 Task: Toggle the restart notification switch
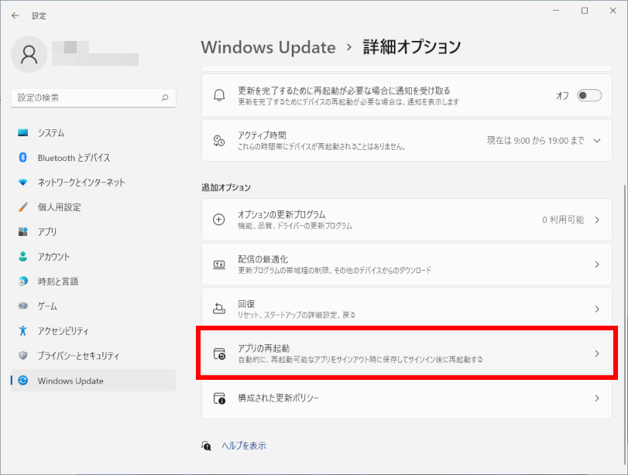(x=589, y=95)
